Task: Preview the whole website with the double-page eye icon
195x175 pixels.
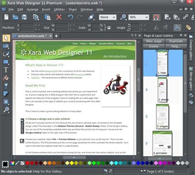Action: coord(176,17)
